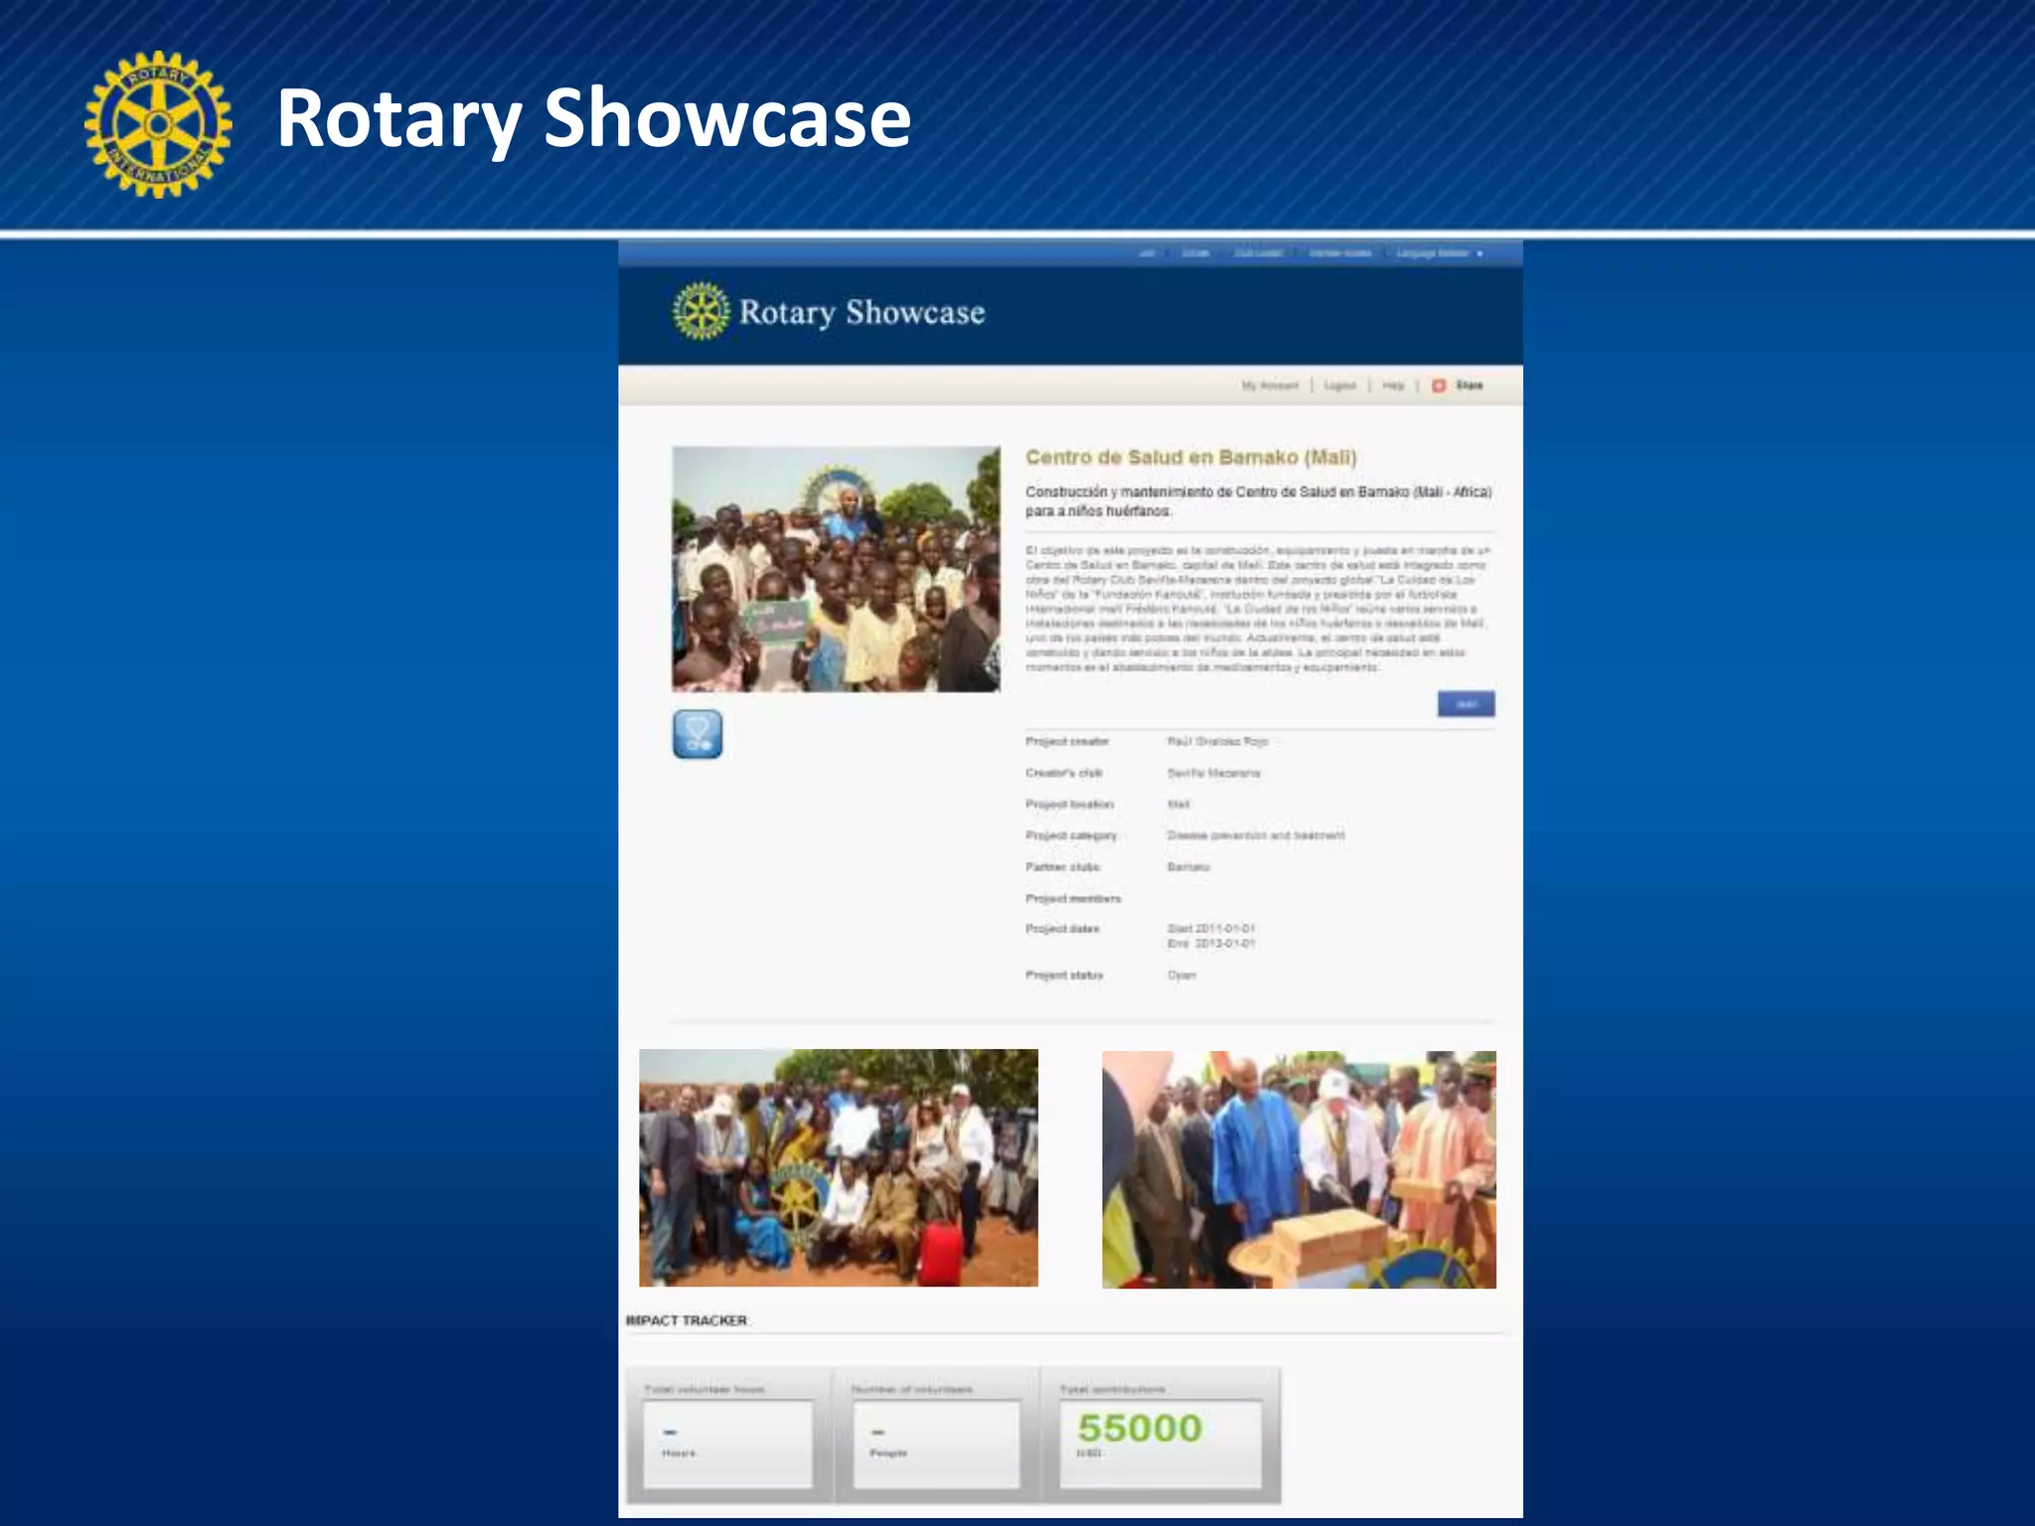The image size is (2035, 1526).
Task: Click 'Disease prevention and treatment' category value
Action: [x=1256, y=836]
